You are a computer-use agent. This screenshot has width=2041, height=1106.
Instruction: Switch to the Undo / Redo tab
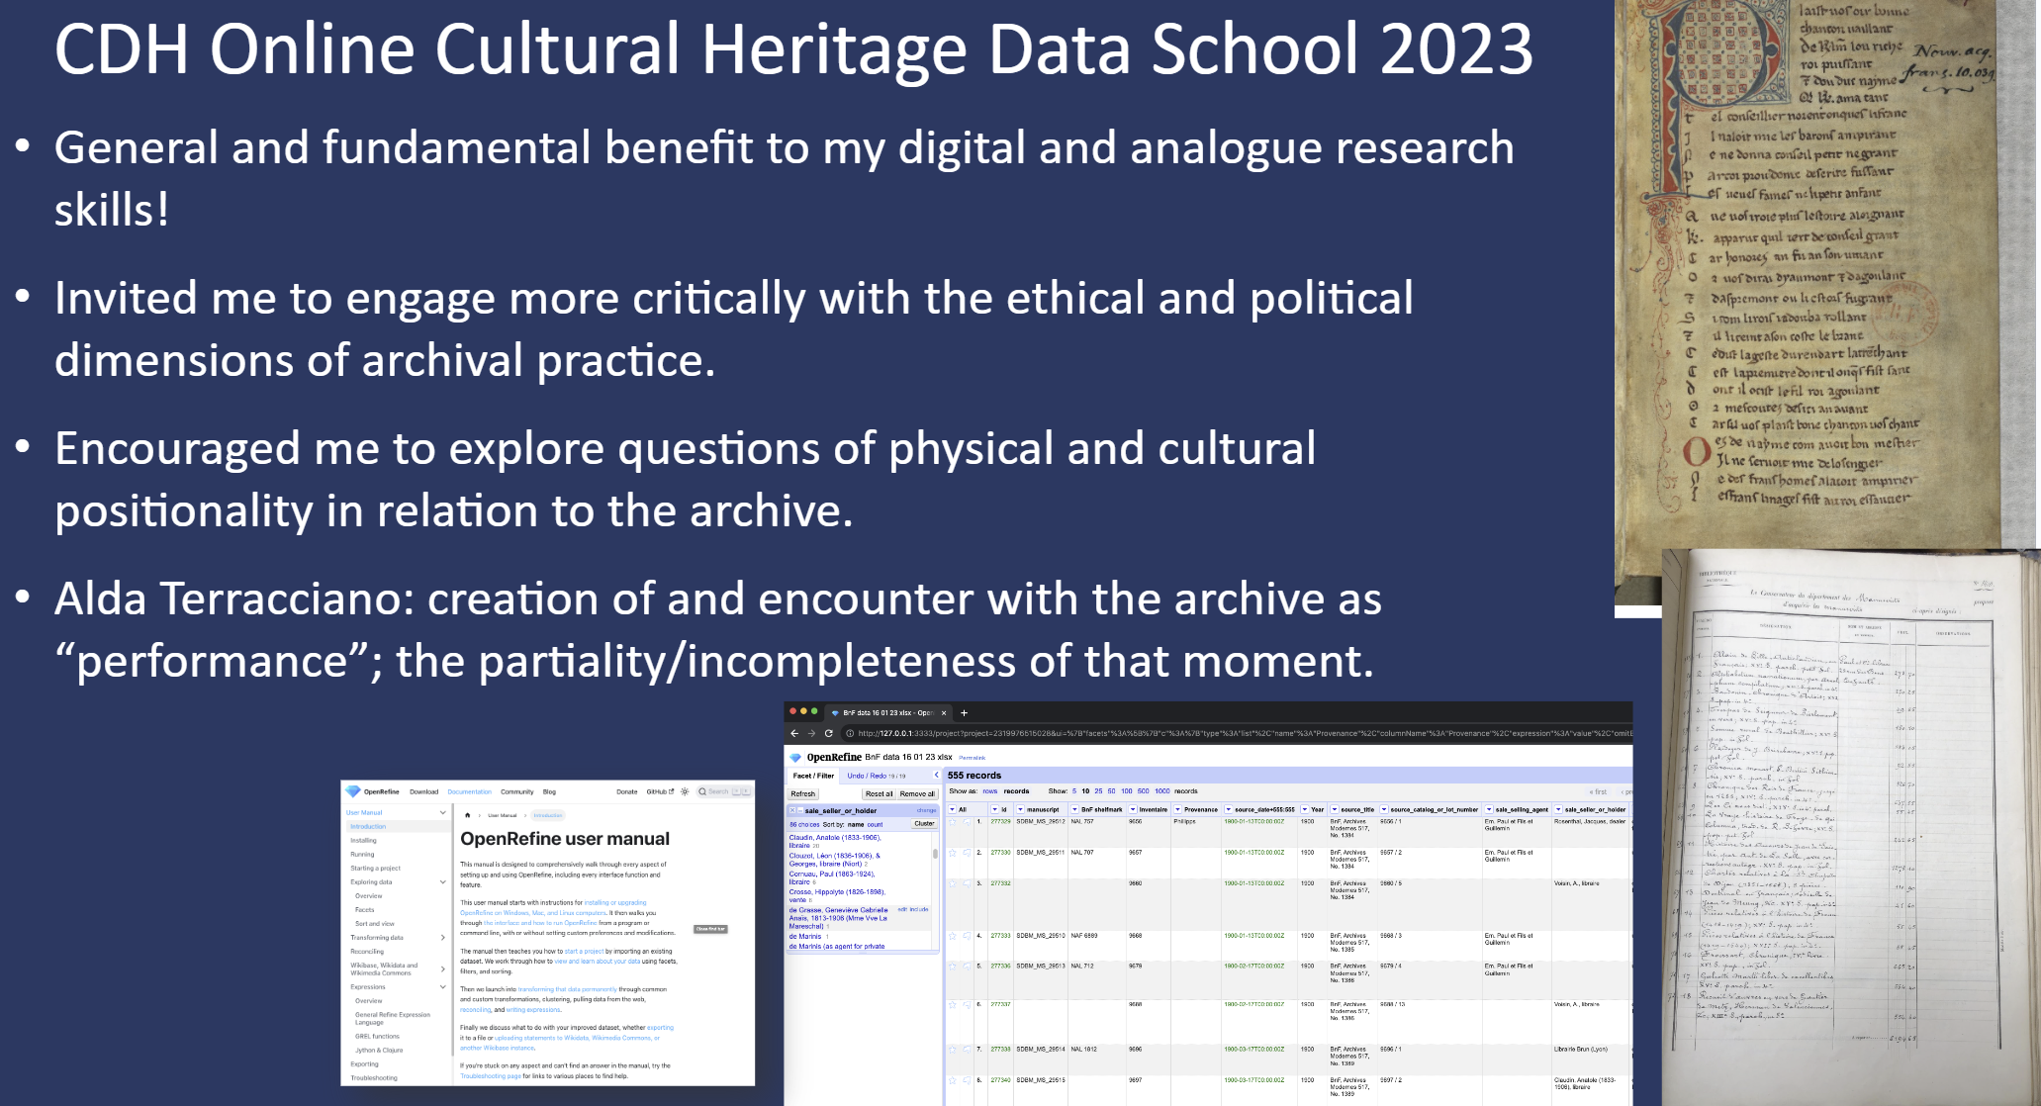866,776
